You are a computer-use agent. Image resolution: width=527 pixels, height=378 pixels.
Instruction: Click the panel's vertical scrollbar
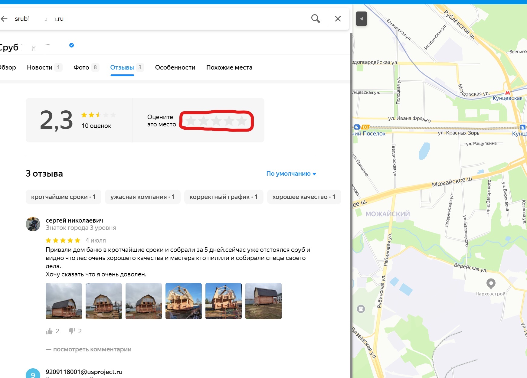point(351,206)
